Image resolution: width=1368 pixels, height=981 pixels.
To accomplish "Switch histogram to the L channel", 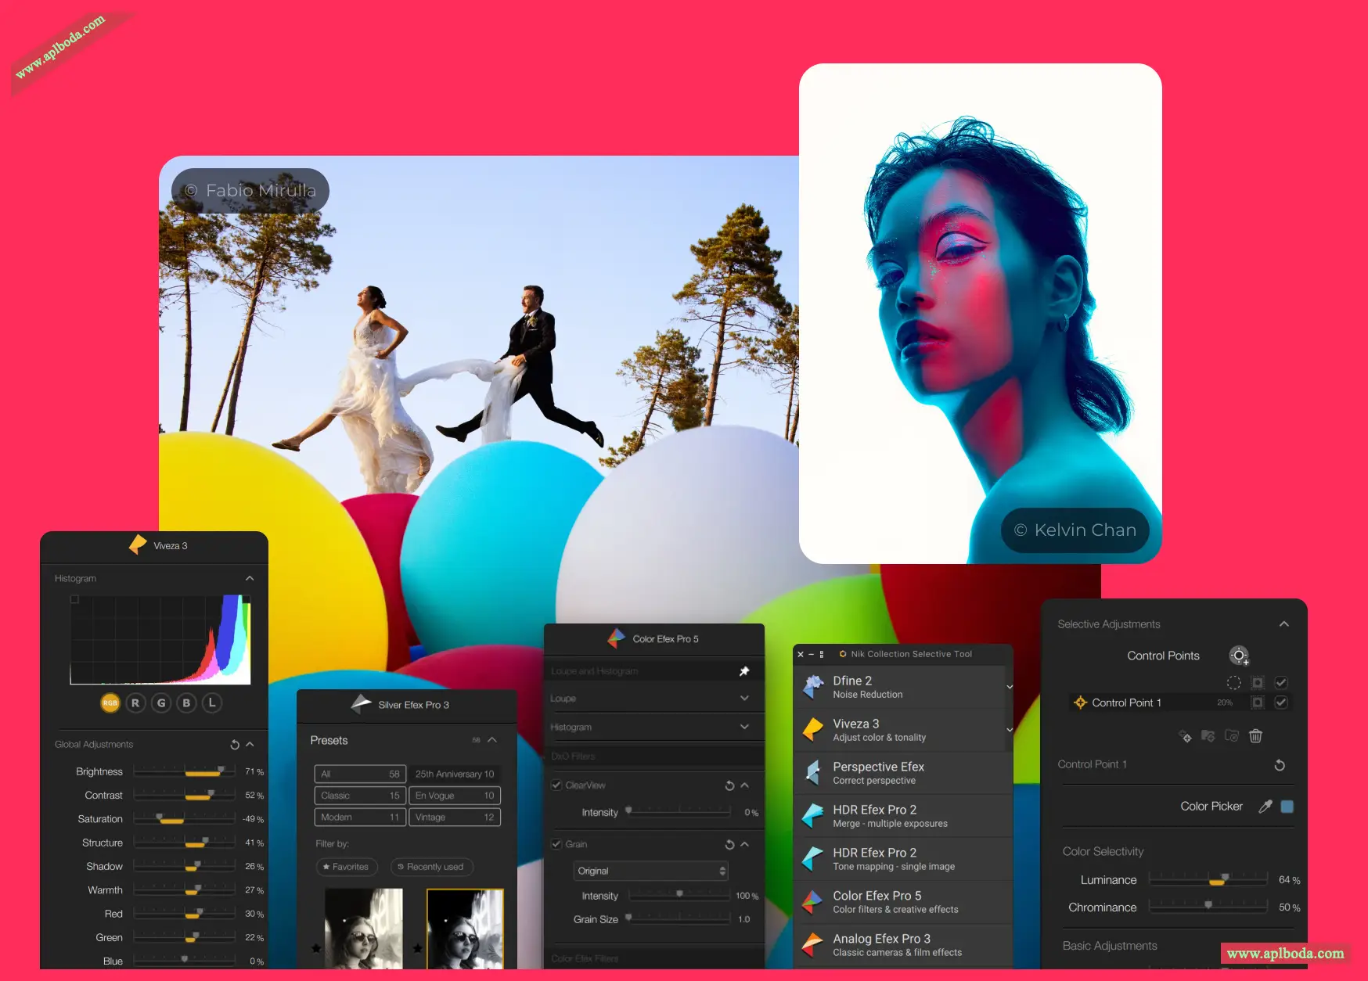I will click(x=212, y=703).
